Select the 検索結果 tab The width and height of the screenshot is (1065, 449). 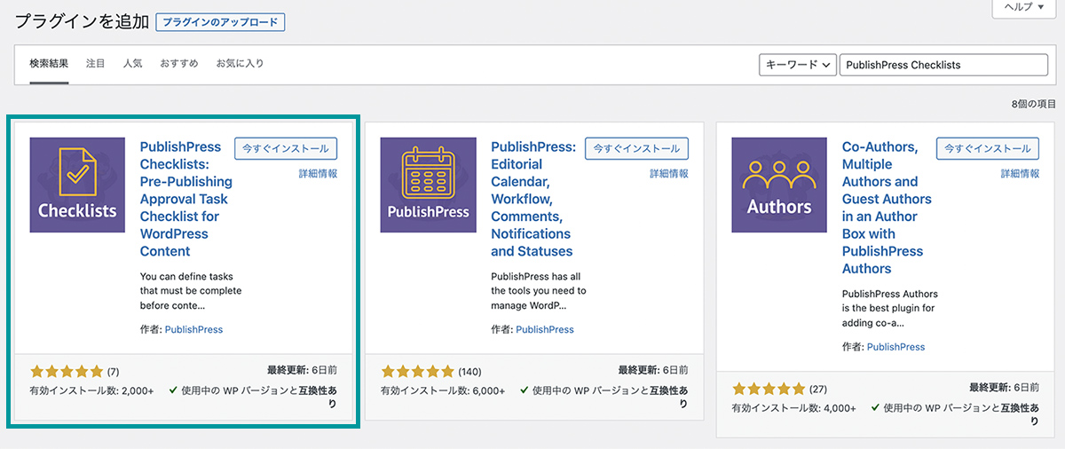49,64
